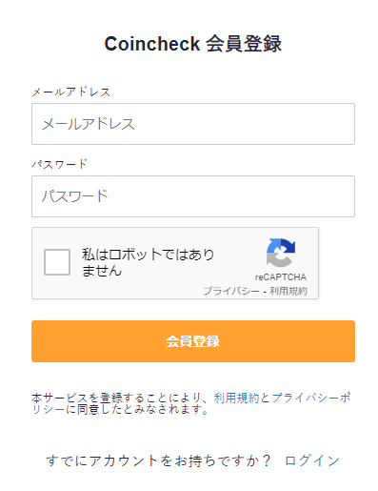
Task: Open the ログイン link
Action: [312, 460]
